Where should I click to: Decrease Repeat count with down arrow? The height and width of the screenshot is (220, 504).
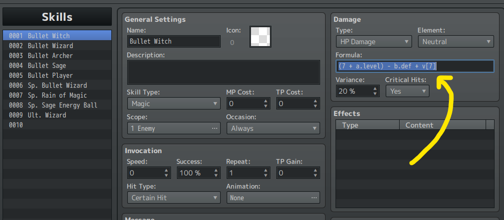(x=266, y=175)
